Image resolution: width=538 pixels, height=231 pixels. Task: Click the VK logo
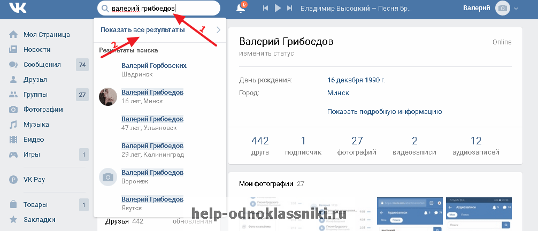(x=18, y=7)
